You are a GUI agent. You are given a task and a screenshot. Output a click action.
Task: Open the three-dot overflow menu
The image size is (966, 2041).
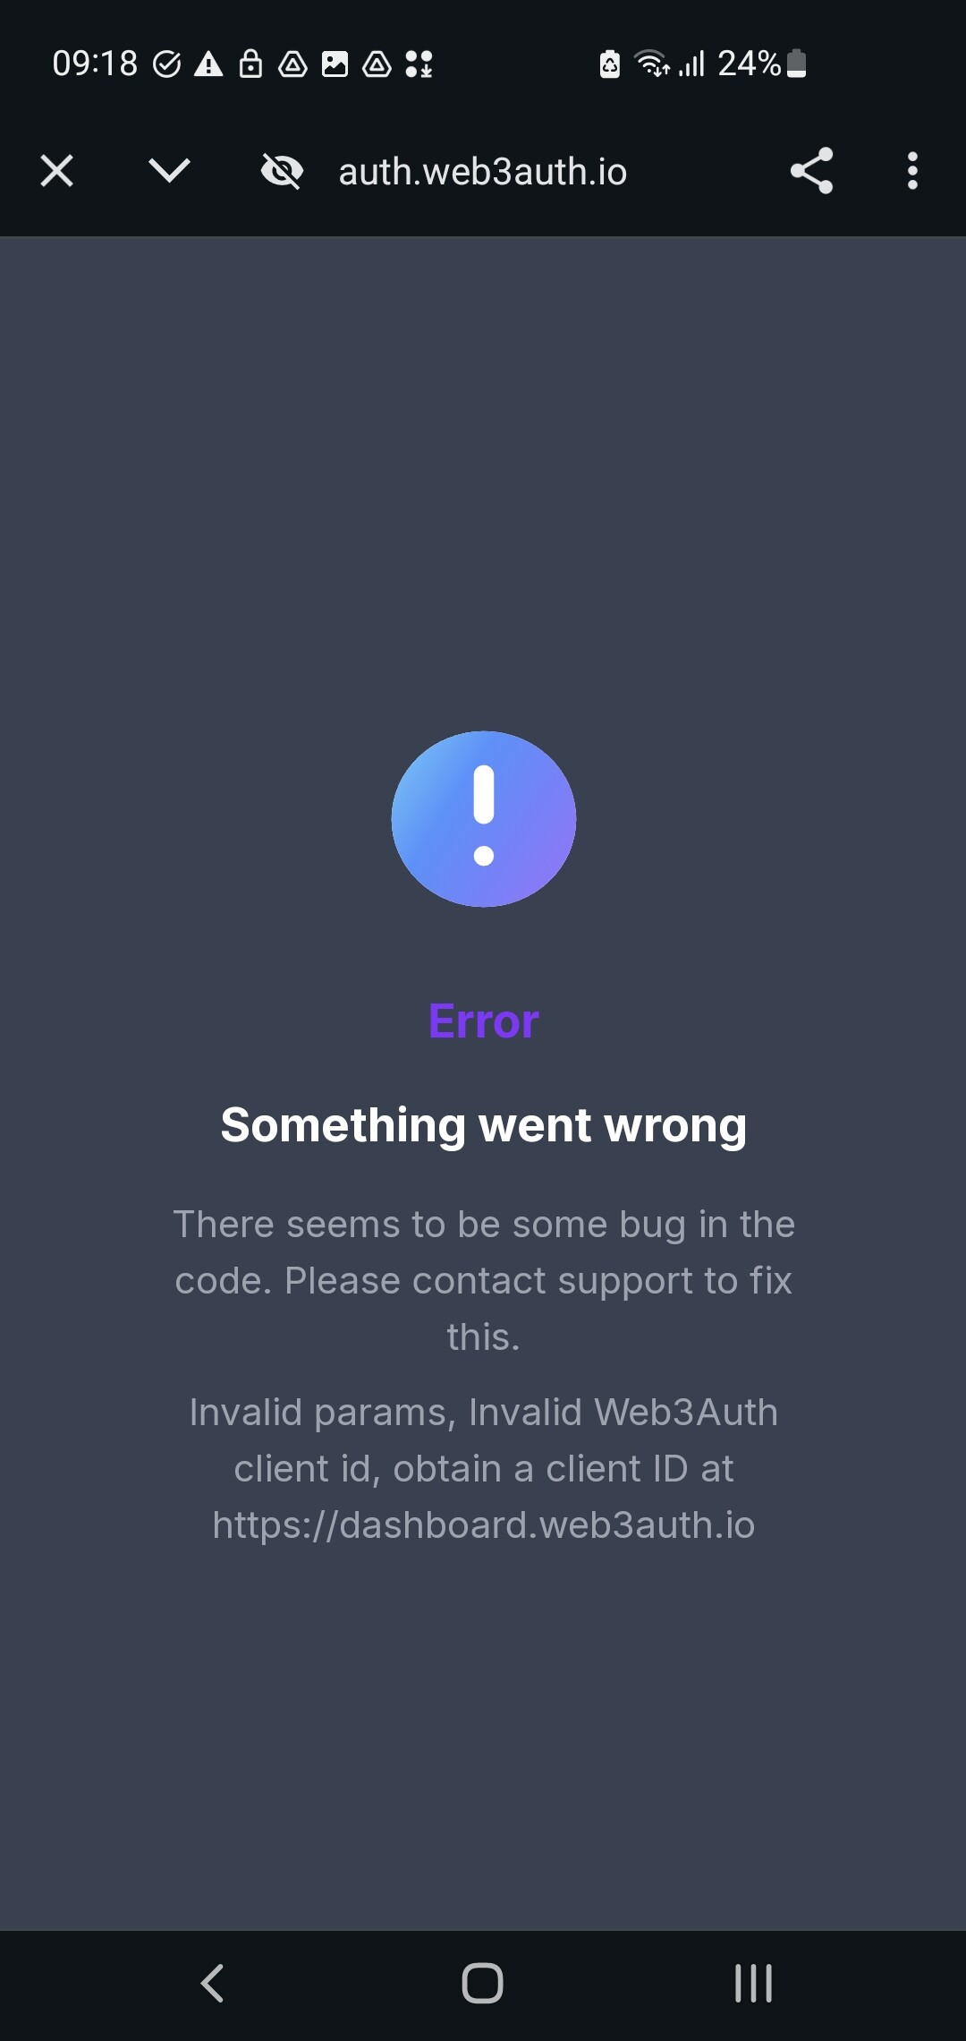click(x=912, y=171)
